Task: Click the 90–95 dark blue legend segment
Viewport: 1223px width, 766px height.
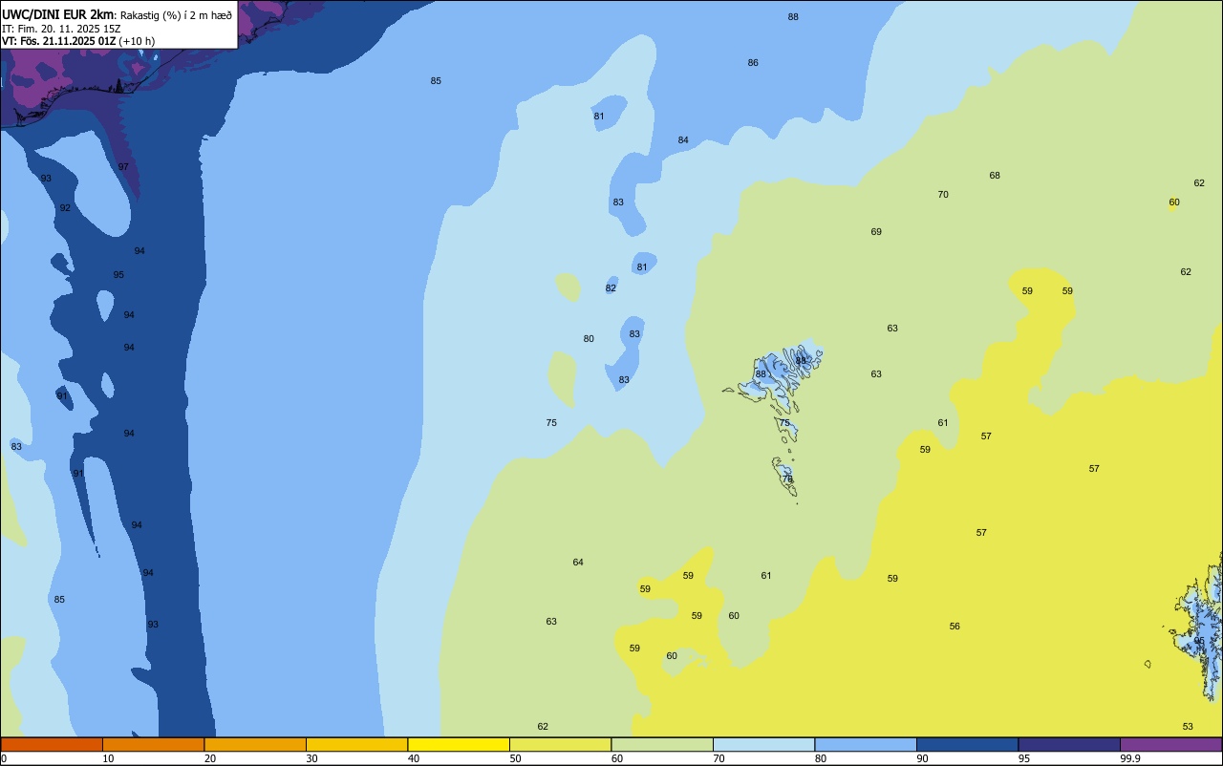Action: pos(967,744)
